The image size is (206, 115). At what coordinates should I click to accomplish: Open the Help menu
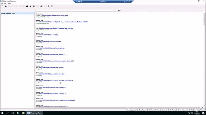point(9,4)
